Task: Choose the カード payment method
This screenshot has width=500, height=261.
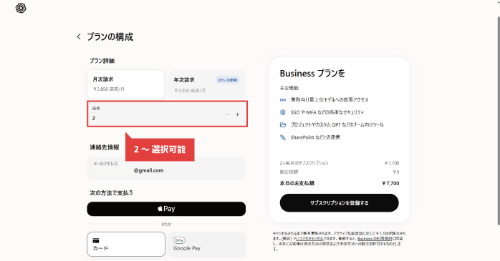Action: (x=126, y=244)
